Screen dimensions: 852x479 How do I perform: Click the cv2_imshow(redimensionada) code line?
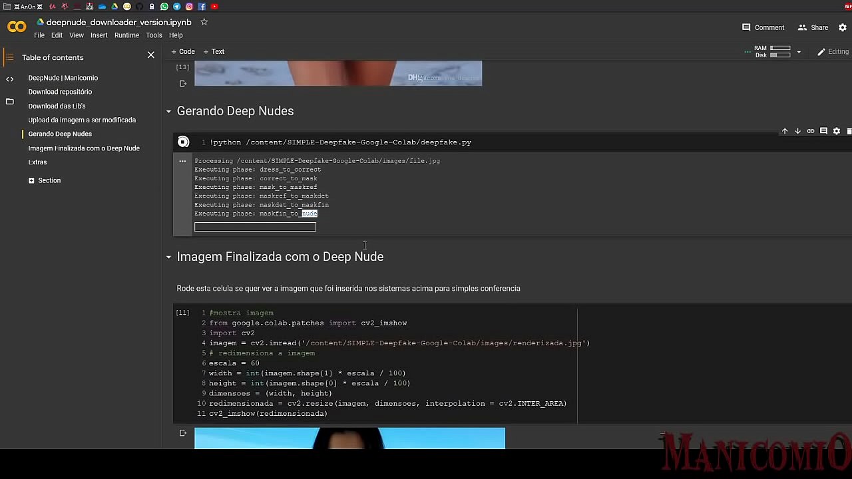click(268, 414)
